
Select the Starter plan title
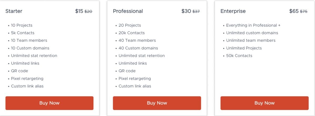click(14, 11)
